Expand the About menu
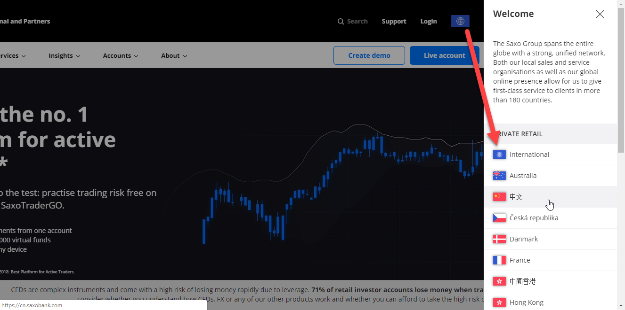 coord(174,55)
